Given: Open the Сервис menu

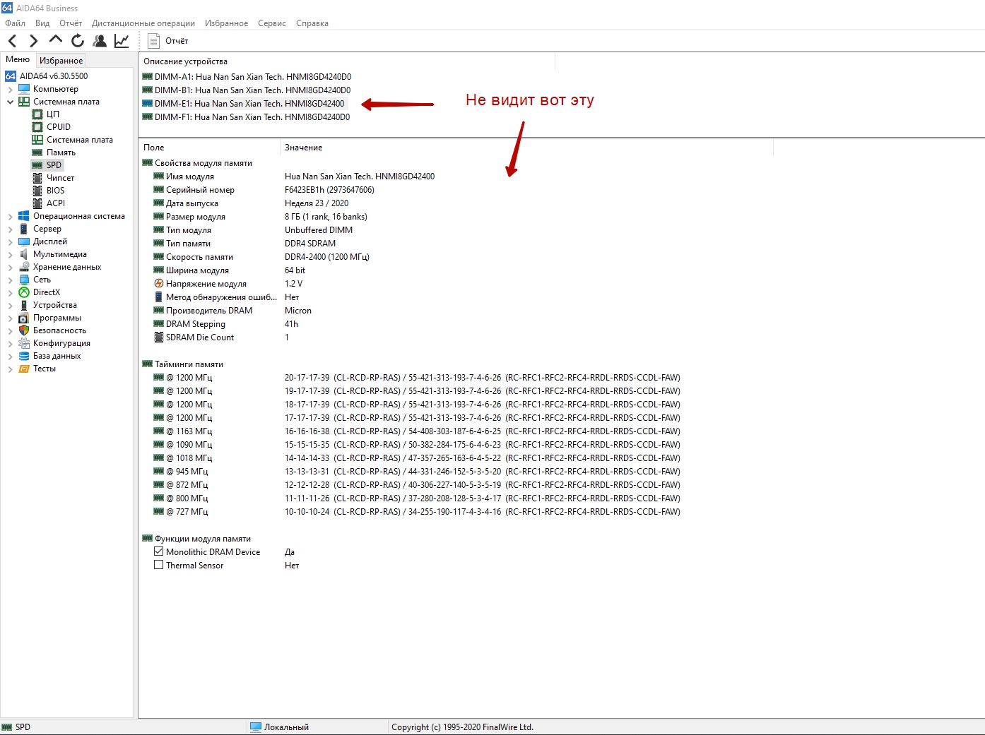Looking at the screenshot, I should click(272, 23).
